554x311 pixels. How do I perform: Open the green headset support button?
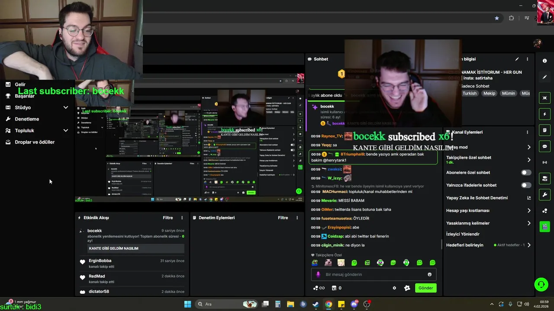tap(541, 284)
